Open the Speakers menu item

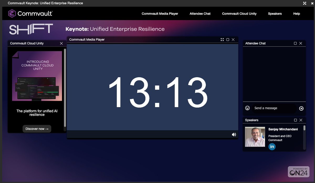click(275, 14)
